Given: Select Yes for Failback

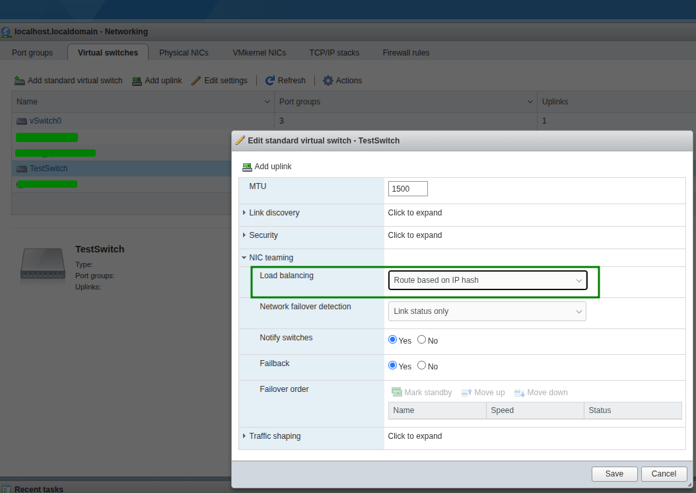Looking at the screenshot, I should 393,365.
